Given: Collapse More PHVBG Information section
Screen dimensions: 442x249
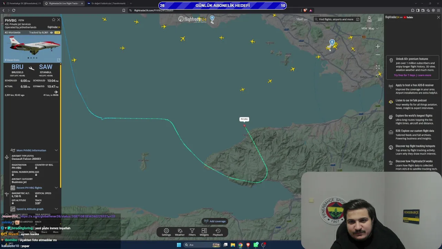Looking at the screenshot, I should [x=56, y=150].
